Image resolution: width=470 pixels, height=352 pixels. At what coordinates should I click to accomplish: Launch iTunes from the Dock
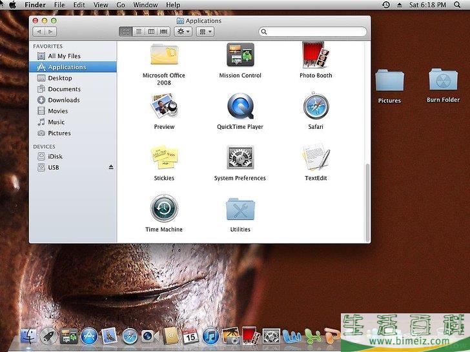(210, 336)
